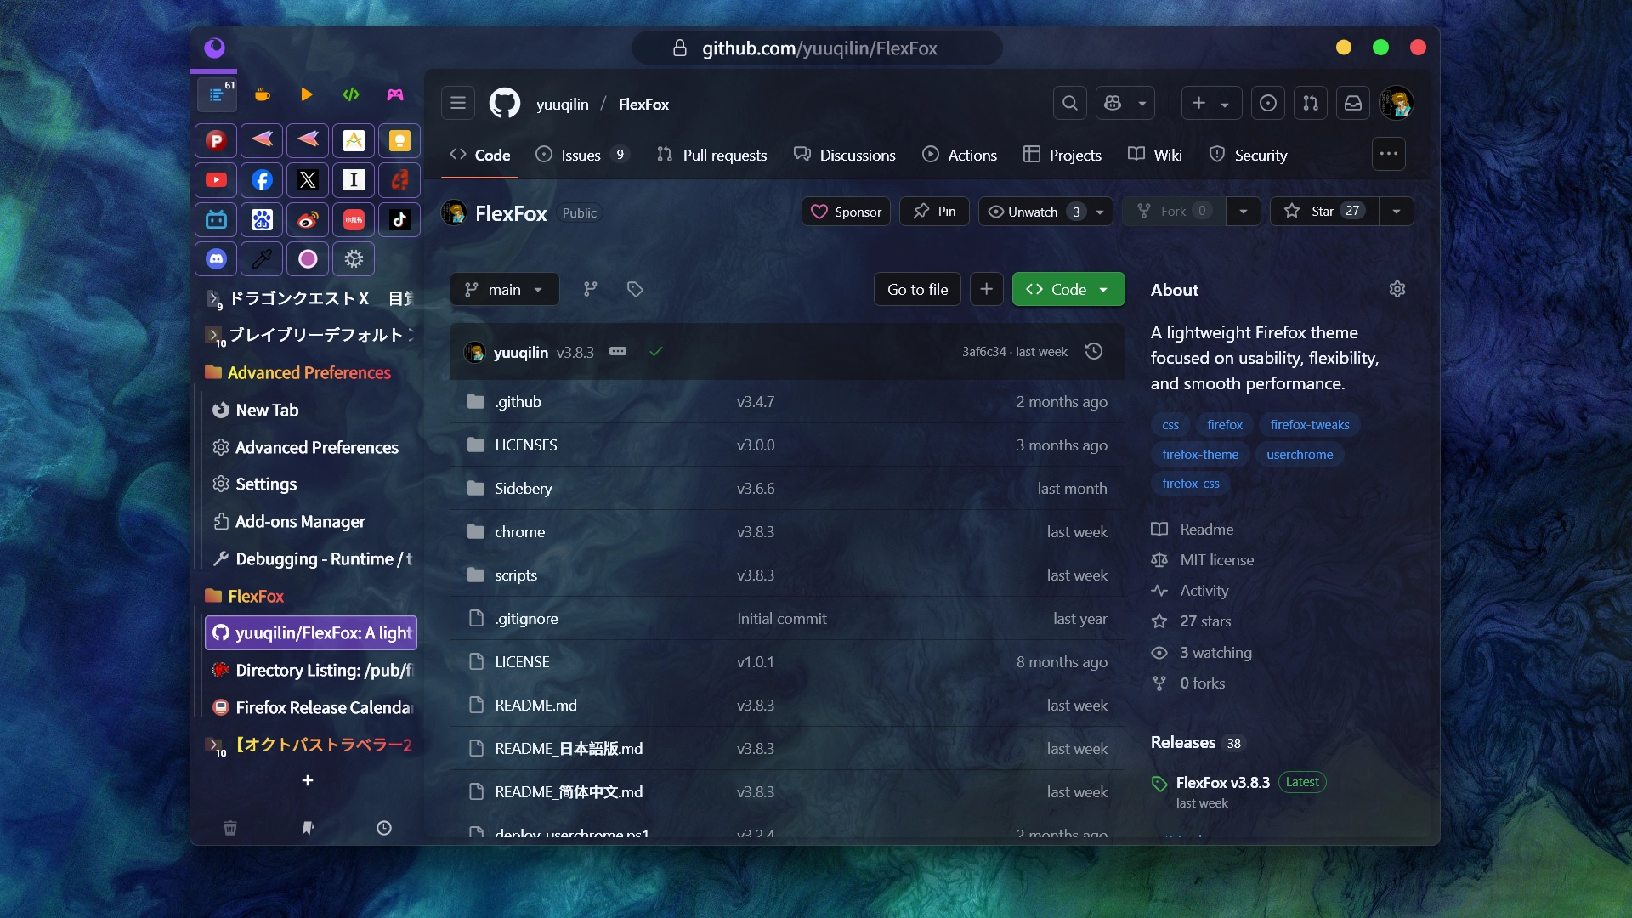Click the Go to file button
Screen dimensions: 1632x918
(x=917, y=290)
